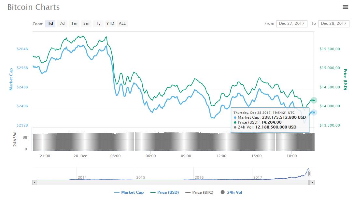The width and height of the screenshot is (354, 197).
Task: Click the navigator scroll right arrow
Action: [x=312, y=183]
